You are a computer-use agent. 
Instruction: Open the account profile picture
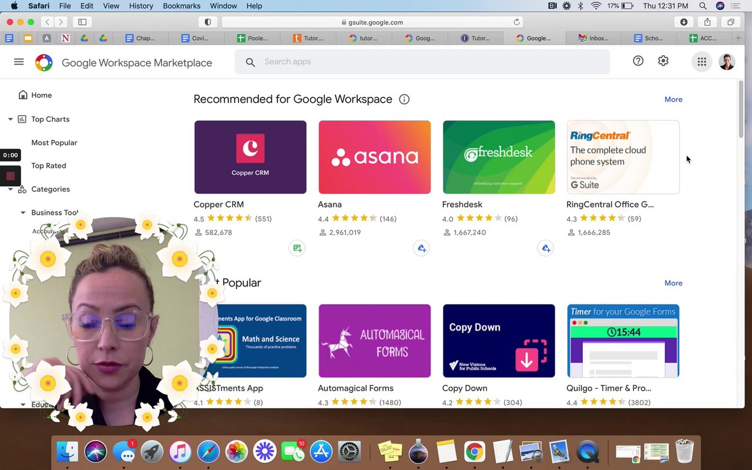(x=727, y=62)
